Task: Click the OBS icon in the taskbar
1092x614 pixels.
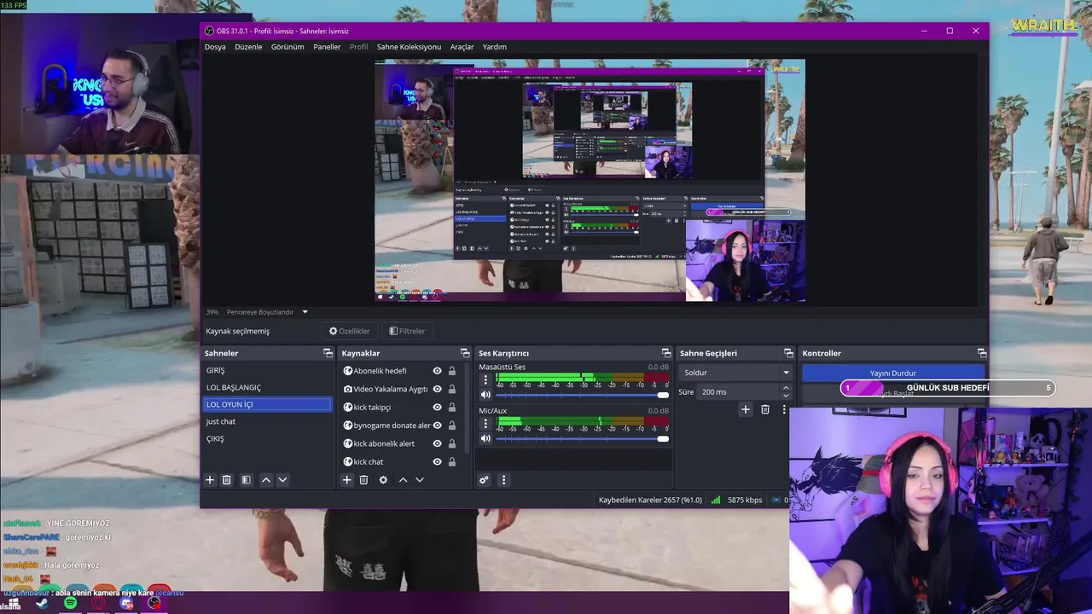Action: click(x=154, y=603)
